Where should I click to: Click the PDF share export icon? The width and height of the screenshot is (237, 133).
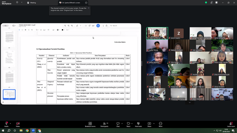(x=107, y=25)
